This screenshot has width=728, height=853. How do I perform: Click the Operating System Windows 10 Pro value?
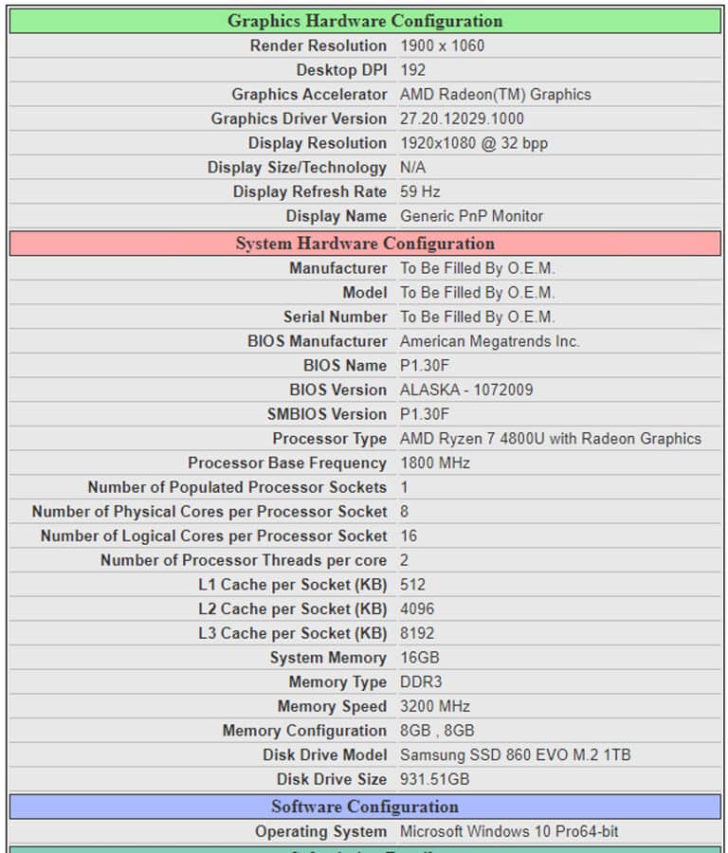click(509, 831)
